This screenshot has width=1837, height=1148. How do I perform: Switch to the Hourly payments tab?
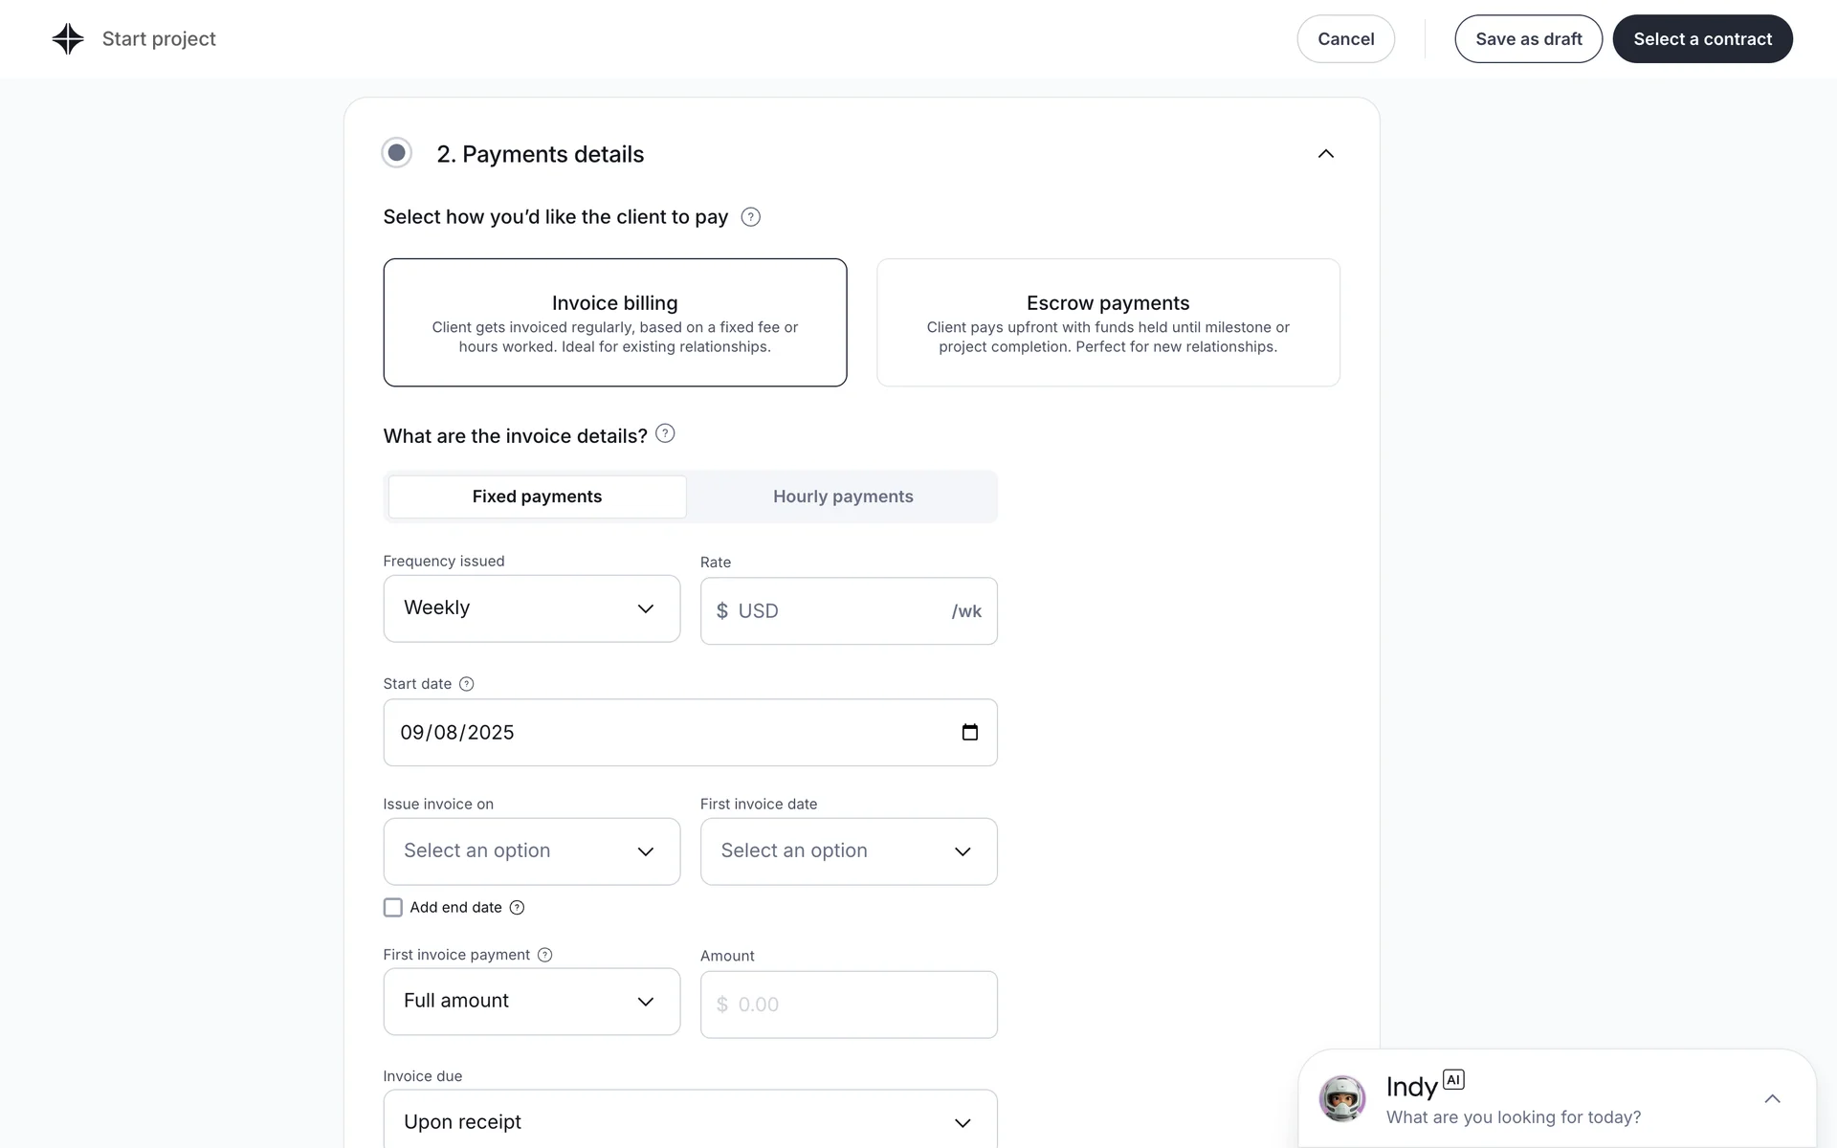[843, 497]
